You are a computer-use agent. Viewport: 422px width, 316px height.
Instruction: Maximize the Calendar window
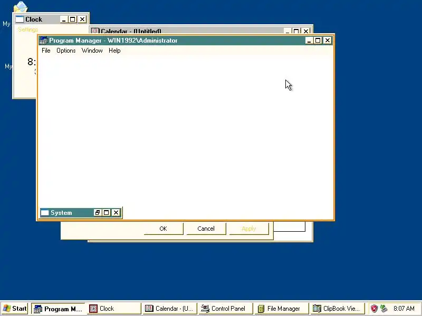(x=296, y=31)
